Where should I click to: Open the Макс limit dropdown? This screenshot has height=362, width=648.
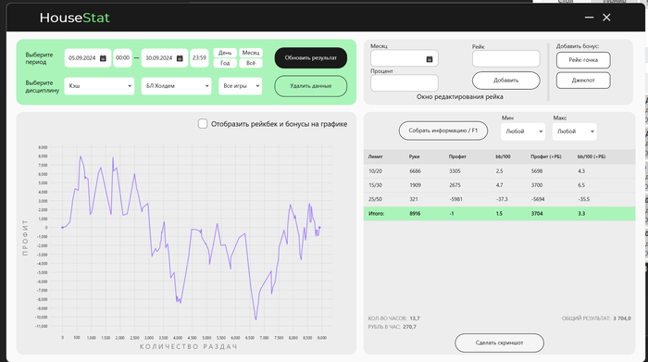click(575, 131)
